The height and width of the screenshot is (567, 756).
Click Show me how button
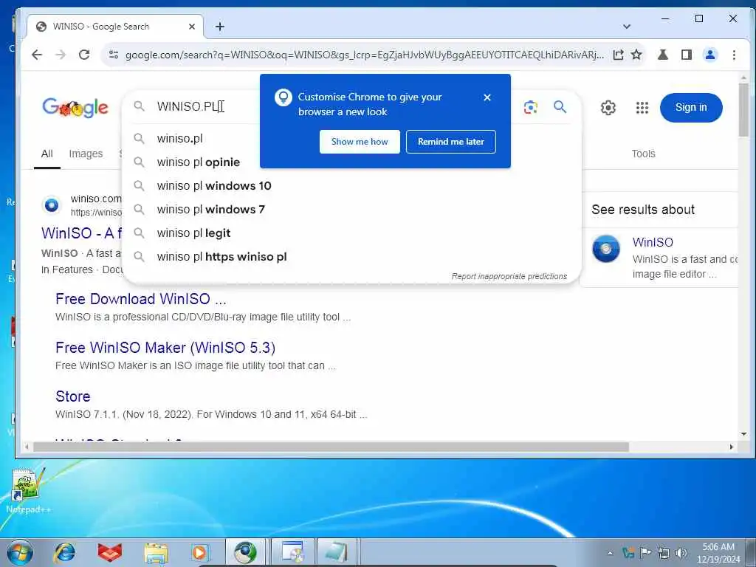(x=360, y=142)
